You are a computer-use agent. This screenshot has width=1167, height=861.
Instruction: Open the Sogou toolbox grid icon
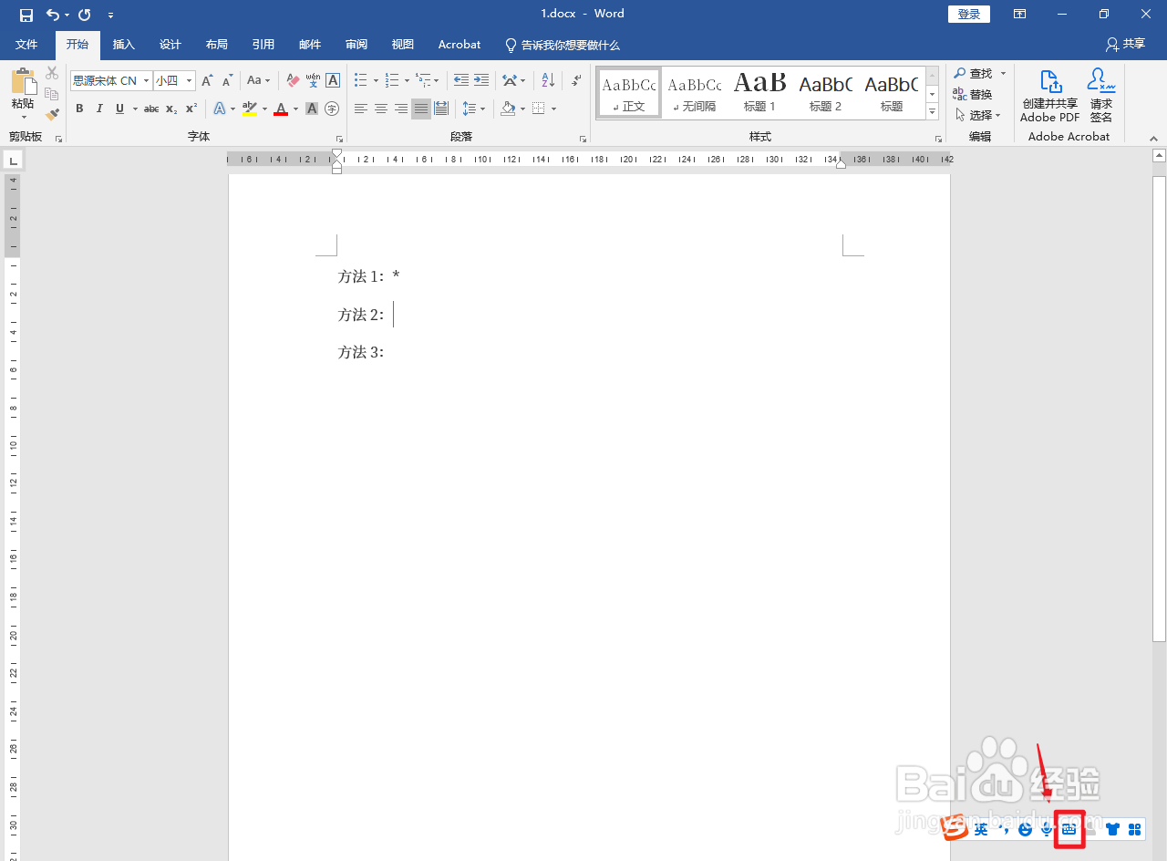[x=1135, y=829]
